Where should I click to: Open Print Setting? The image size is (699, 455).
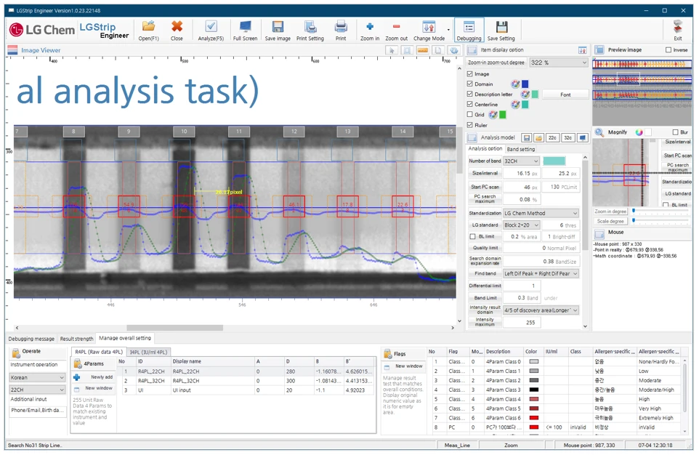(310, 31)
